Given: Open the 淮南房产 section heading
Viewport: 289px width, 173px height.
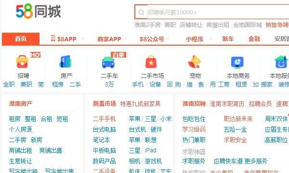Looking at the screenshot, I should [x=21, y=104].
